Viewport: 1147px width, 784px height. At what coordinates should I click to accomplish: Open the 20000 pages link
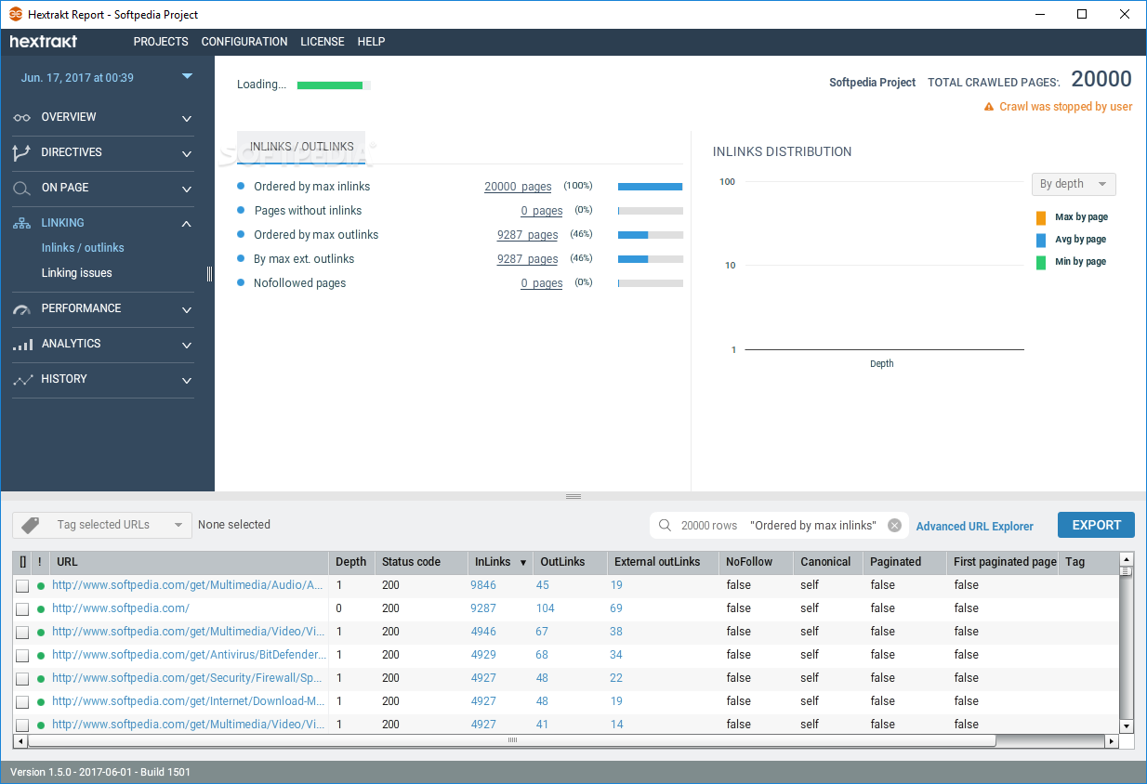point(518,187)
